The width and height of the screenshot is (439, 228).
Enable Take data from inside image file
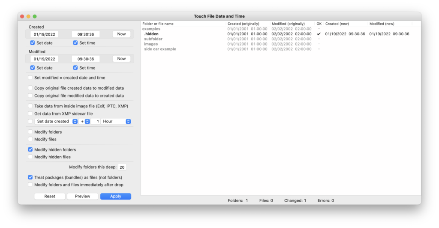(30, 106)
